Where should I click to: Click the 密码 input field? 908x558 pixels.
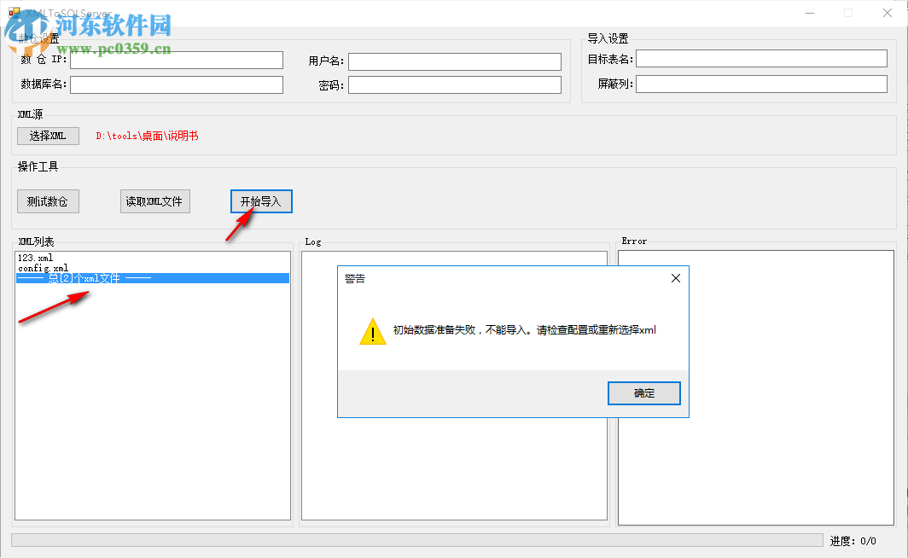click(455, 84)
